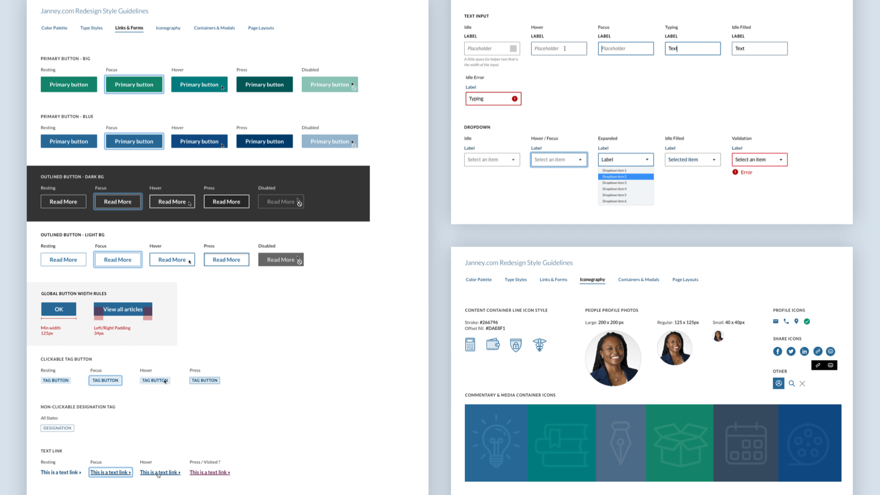
Task: Click the Read More outlined button dark bg
Action: (63, 201)
